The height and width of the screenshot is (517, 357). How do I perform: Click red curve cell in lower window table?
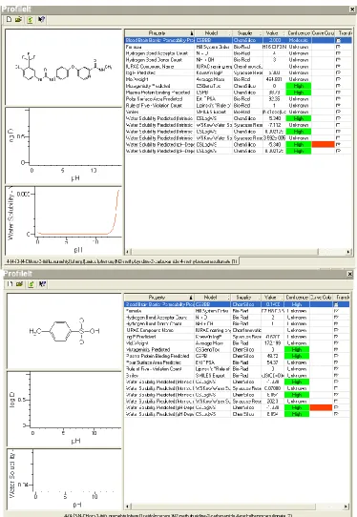(321, 407)
